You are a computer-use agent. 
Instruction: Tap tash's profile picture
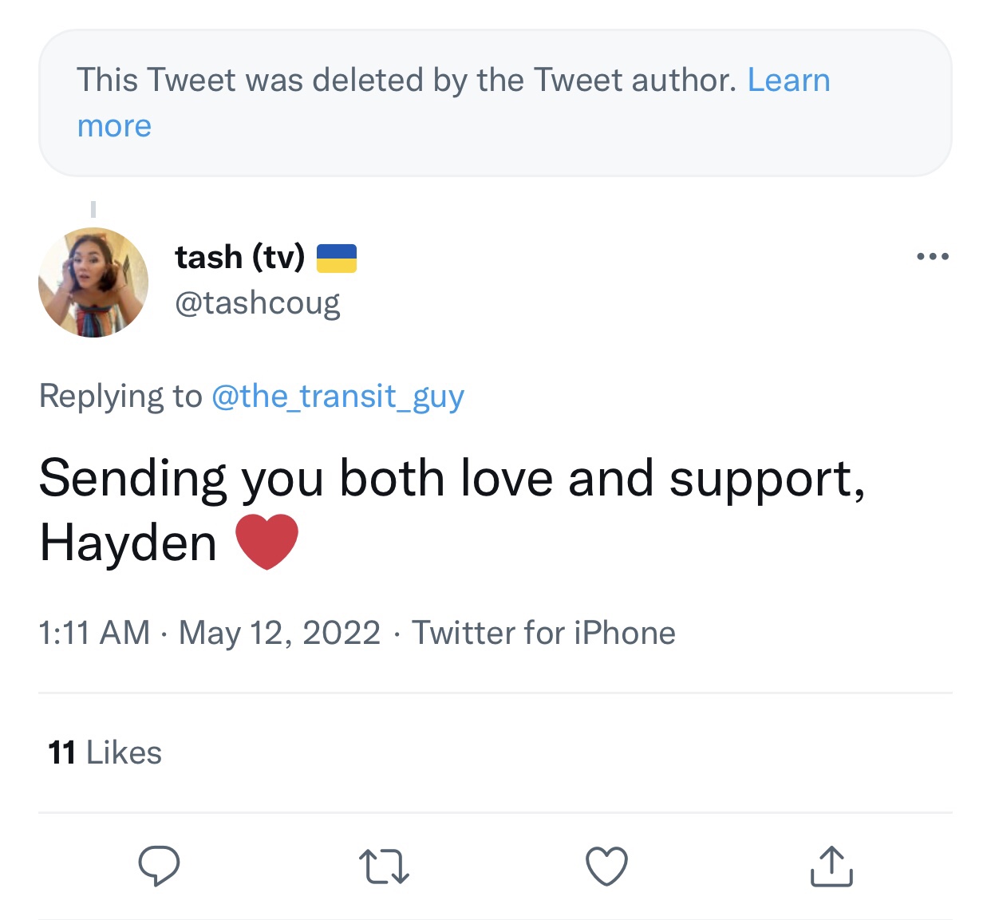coord(93,282)
